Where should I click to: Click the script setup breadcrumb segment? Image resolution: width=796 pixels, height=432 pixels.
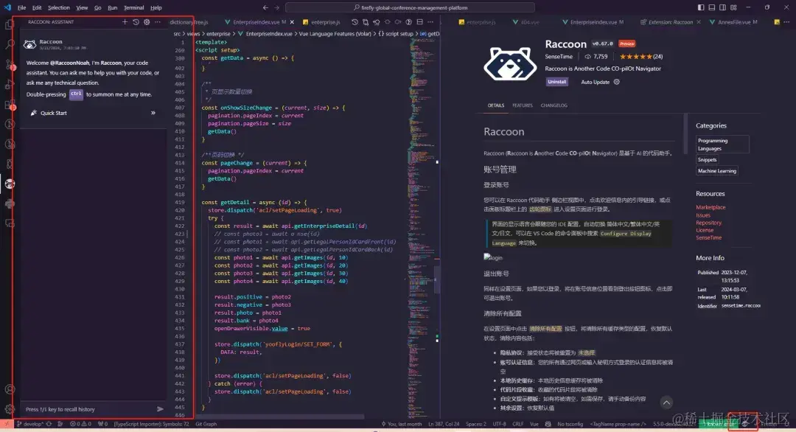pyautogui.click(x=399, y=34)
